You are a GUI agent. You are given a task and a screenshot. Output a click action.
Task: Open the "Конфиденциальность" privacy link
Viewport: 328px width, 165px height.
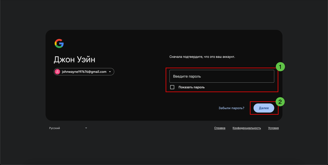coord(247,128)
